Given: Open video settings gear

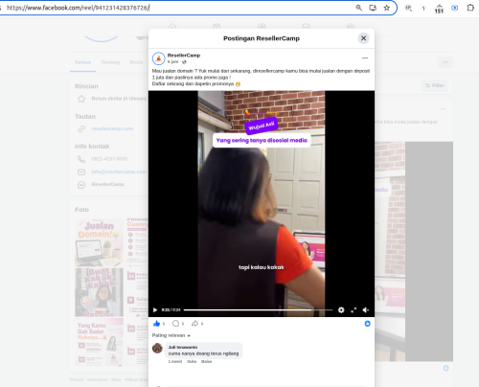Looking at the screenshot, I should 341,309.
